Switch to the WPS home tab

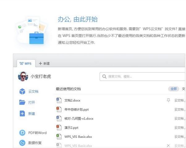click(x=26, y=63)
